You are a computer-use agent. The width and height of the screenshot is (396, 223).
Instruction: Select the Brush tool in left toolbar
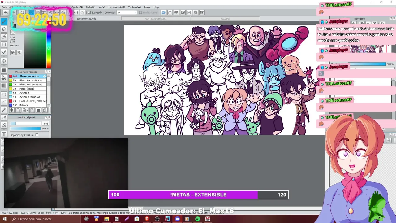(4, 22)
